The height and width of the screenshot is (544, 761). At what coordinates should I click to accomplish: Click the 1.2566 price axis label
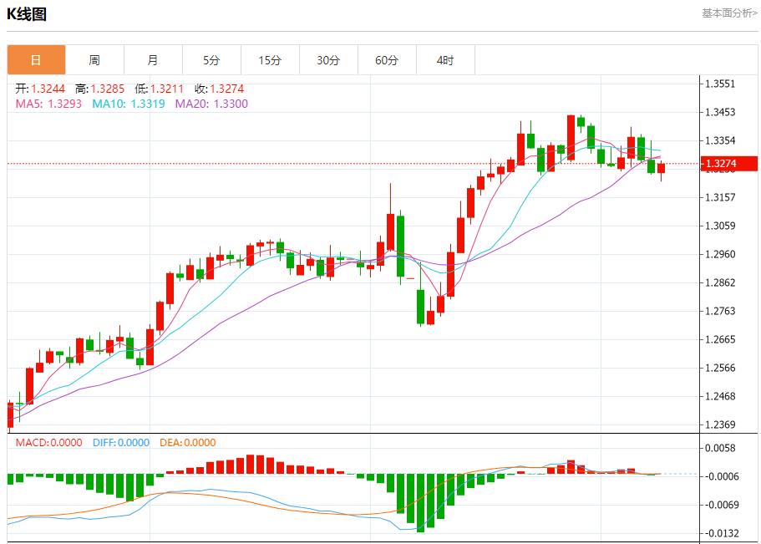coord(720,368)
